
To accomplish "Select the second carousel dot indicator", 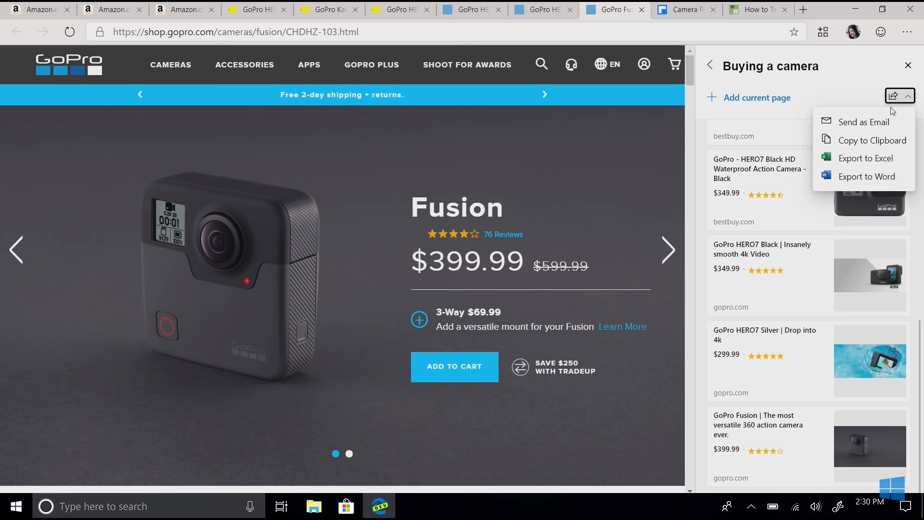I will click(x=349, y=454).
